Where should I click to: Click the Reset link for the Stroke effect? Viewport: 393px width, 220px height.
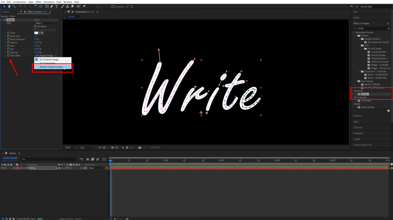click(37, 20)
